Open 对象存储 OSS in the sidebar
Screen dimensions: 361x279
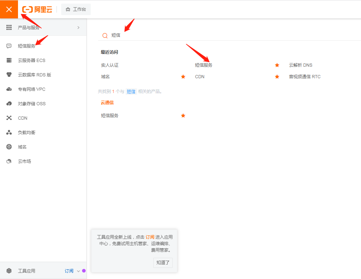tap(32, 104)
